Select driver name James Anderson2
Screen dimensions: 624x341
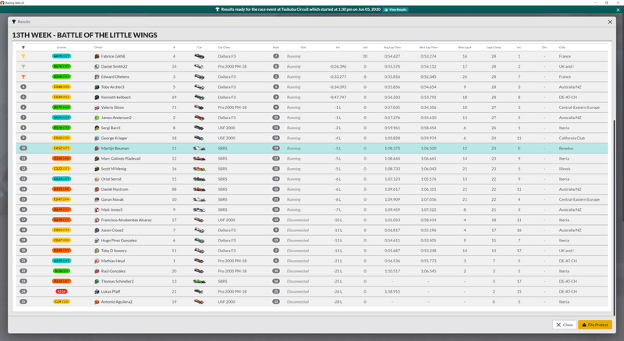(x=116, y=118)
